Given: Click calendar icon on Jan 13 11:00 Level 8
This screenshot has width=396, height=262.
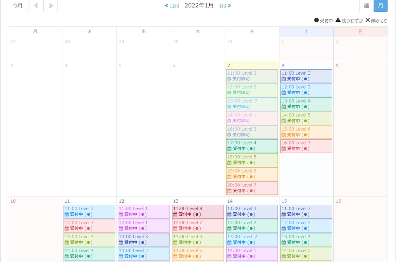Looking at the screenshot, I should coord(175,214).
